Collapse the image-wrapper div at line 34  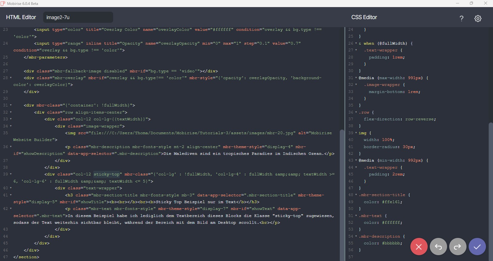click(11, 126)
